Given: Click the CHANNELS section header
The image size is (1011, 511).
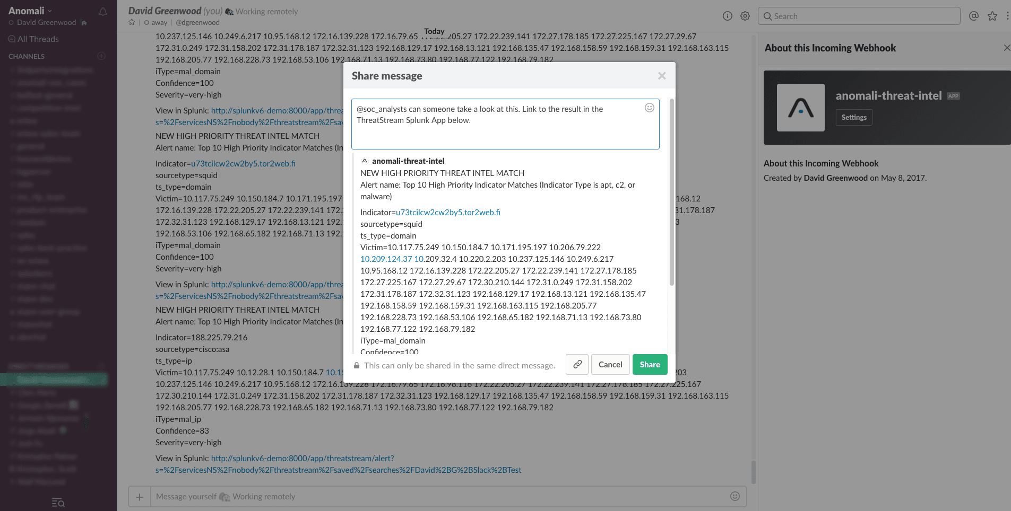Looking at the screenshot, I should 27,56.
